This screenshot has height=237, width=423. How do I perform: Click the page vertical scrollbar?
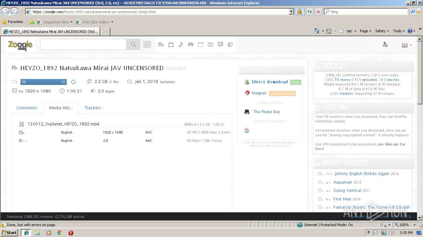tap(420, 128)
